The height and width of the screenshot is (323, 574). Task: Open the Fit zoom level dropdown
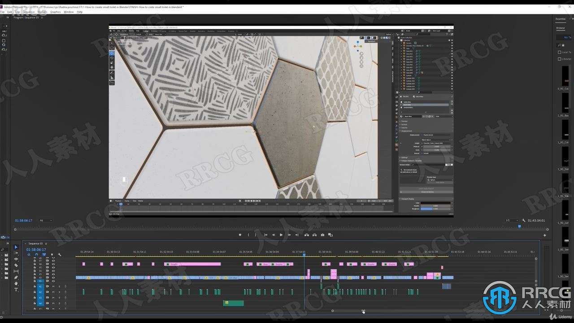click(46, 220)
